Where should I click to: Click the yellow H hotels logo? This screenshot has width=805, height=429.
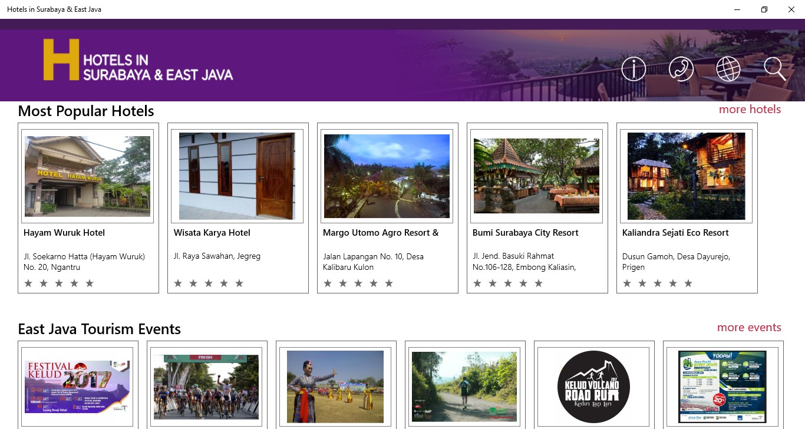(138, 60)
